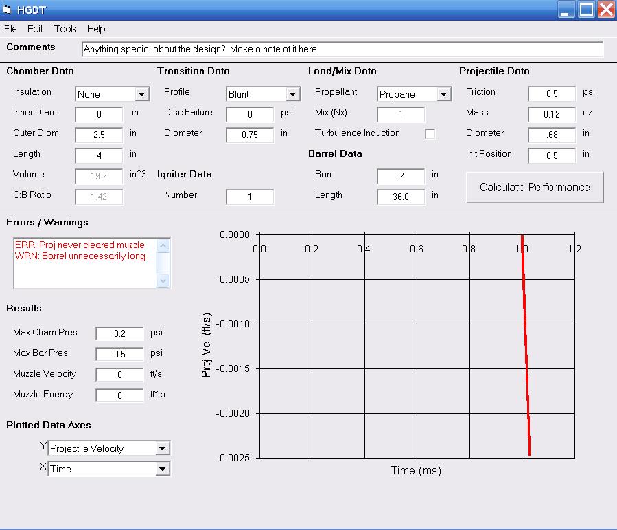Maximize the HGDT window
Viewport: 617px width, 530px height.
click(586, 9)
